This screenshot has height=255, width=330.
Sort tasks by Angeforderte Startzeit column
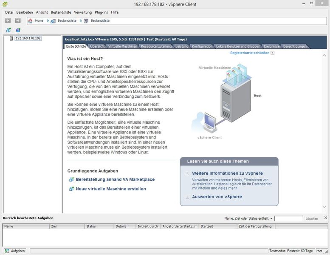pyautogui.click(x=180, y=227)
